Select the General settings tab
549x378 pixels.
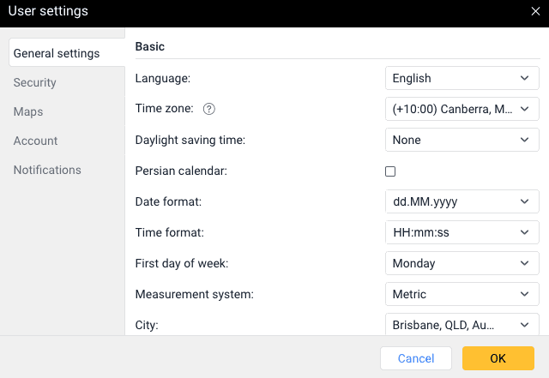(x=57, y=53)
